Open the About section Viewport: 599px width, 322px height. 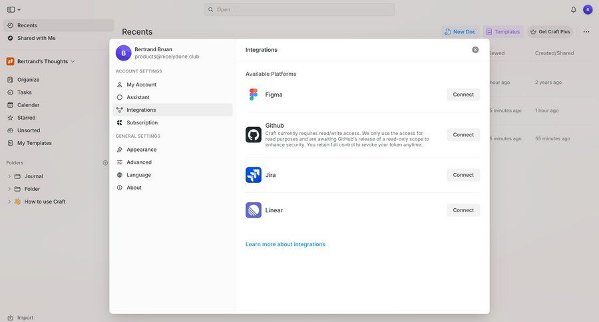[x=172, y=187]
